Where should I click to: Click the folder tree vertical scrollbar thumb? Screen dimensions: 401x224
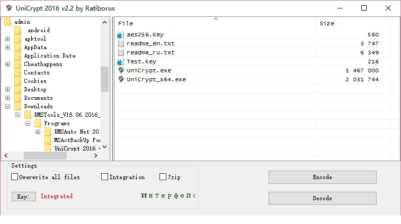104,79
